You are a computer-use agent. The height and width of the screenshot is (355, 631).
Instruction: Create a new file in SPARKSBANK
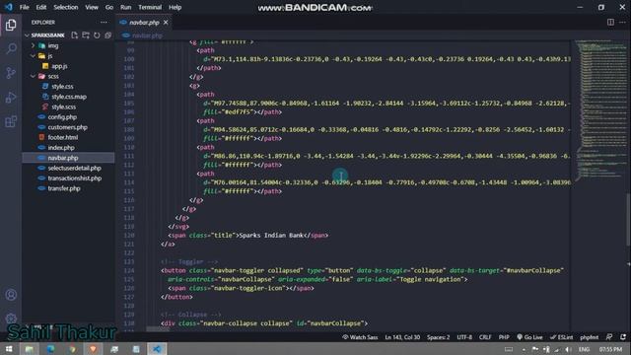point(75,35)
